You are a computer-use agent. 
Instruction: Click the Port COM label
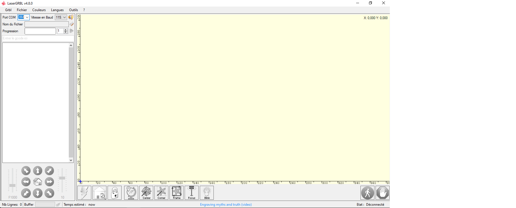tap(9, 17)
